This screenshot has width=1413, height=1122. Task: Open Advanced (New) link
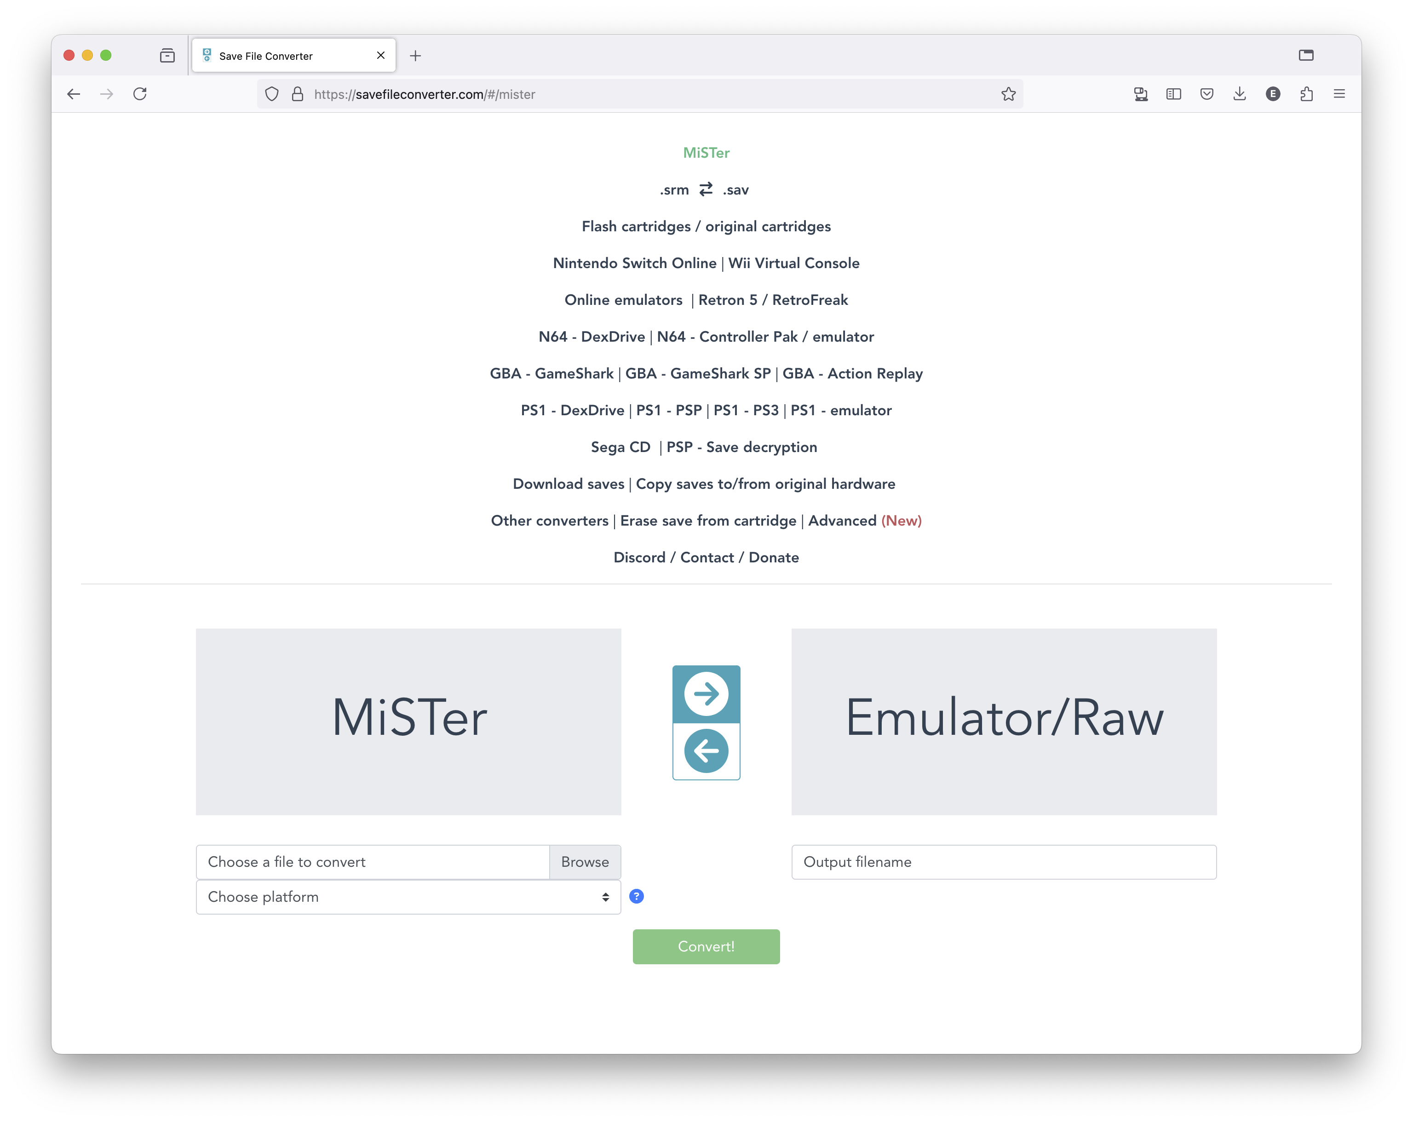point(865,521)
